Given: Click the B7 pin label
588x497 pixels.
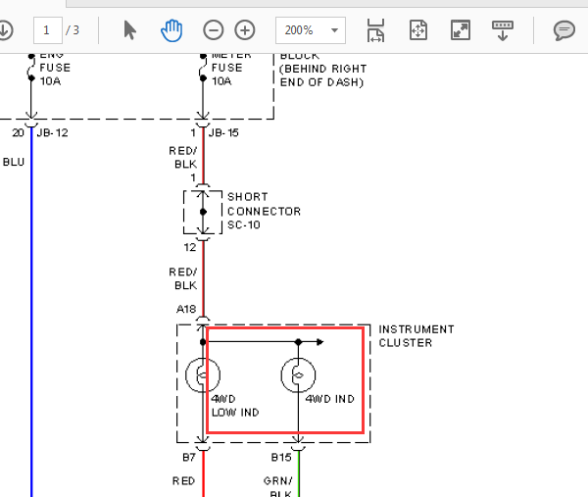Looking at the screenshot, I should (189, 457).
